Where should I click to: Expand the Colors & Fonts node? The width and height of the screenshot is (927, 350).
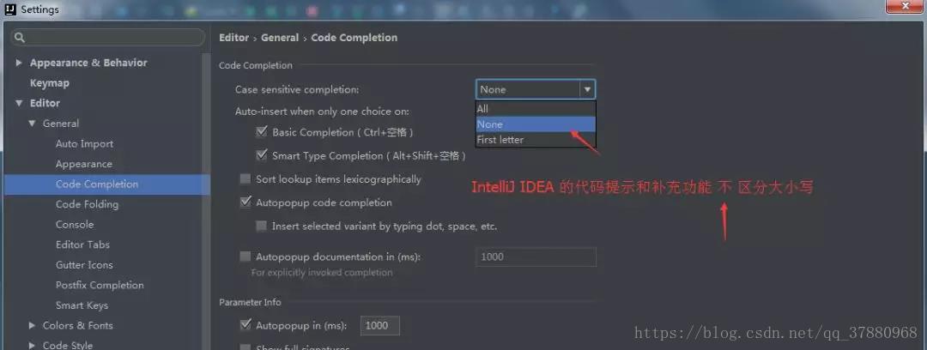32,325
